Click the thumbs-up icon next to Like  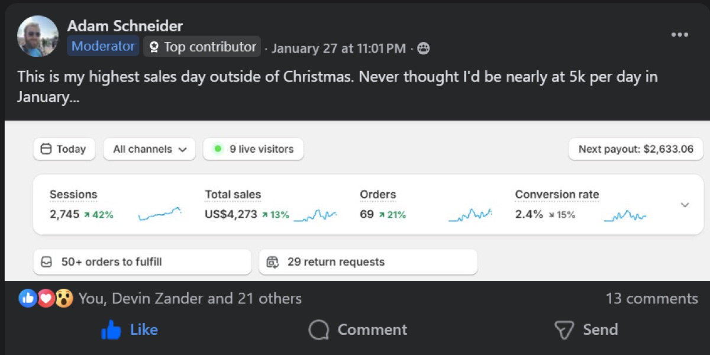112,330
